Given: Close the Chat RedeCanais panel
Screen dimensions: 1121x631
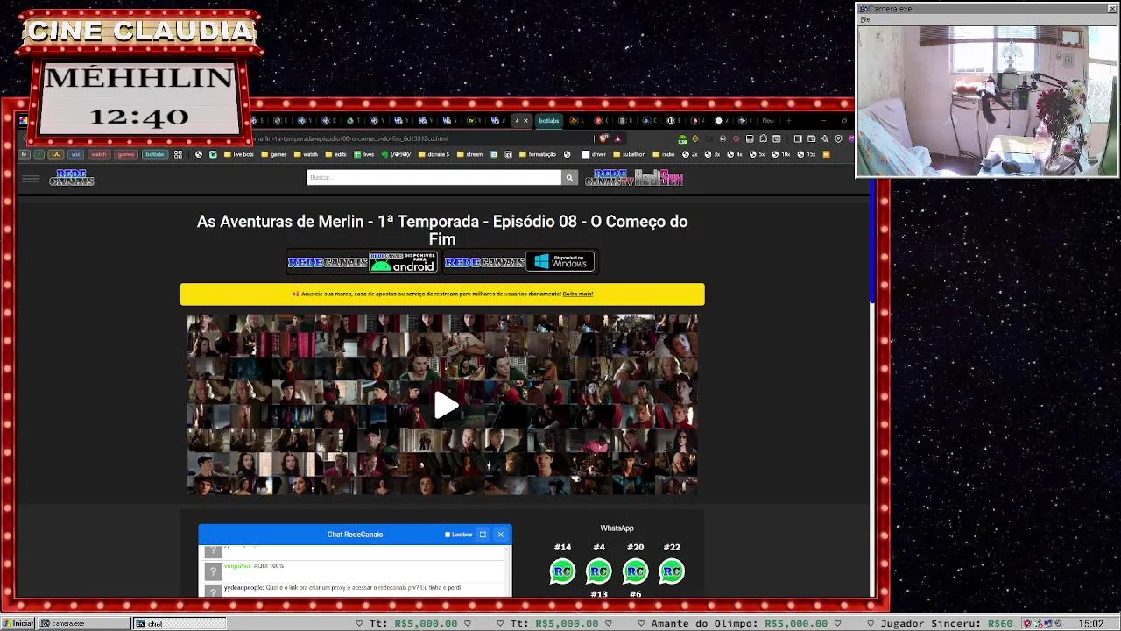Looking at the screenshot, I should (501, 535).
